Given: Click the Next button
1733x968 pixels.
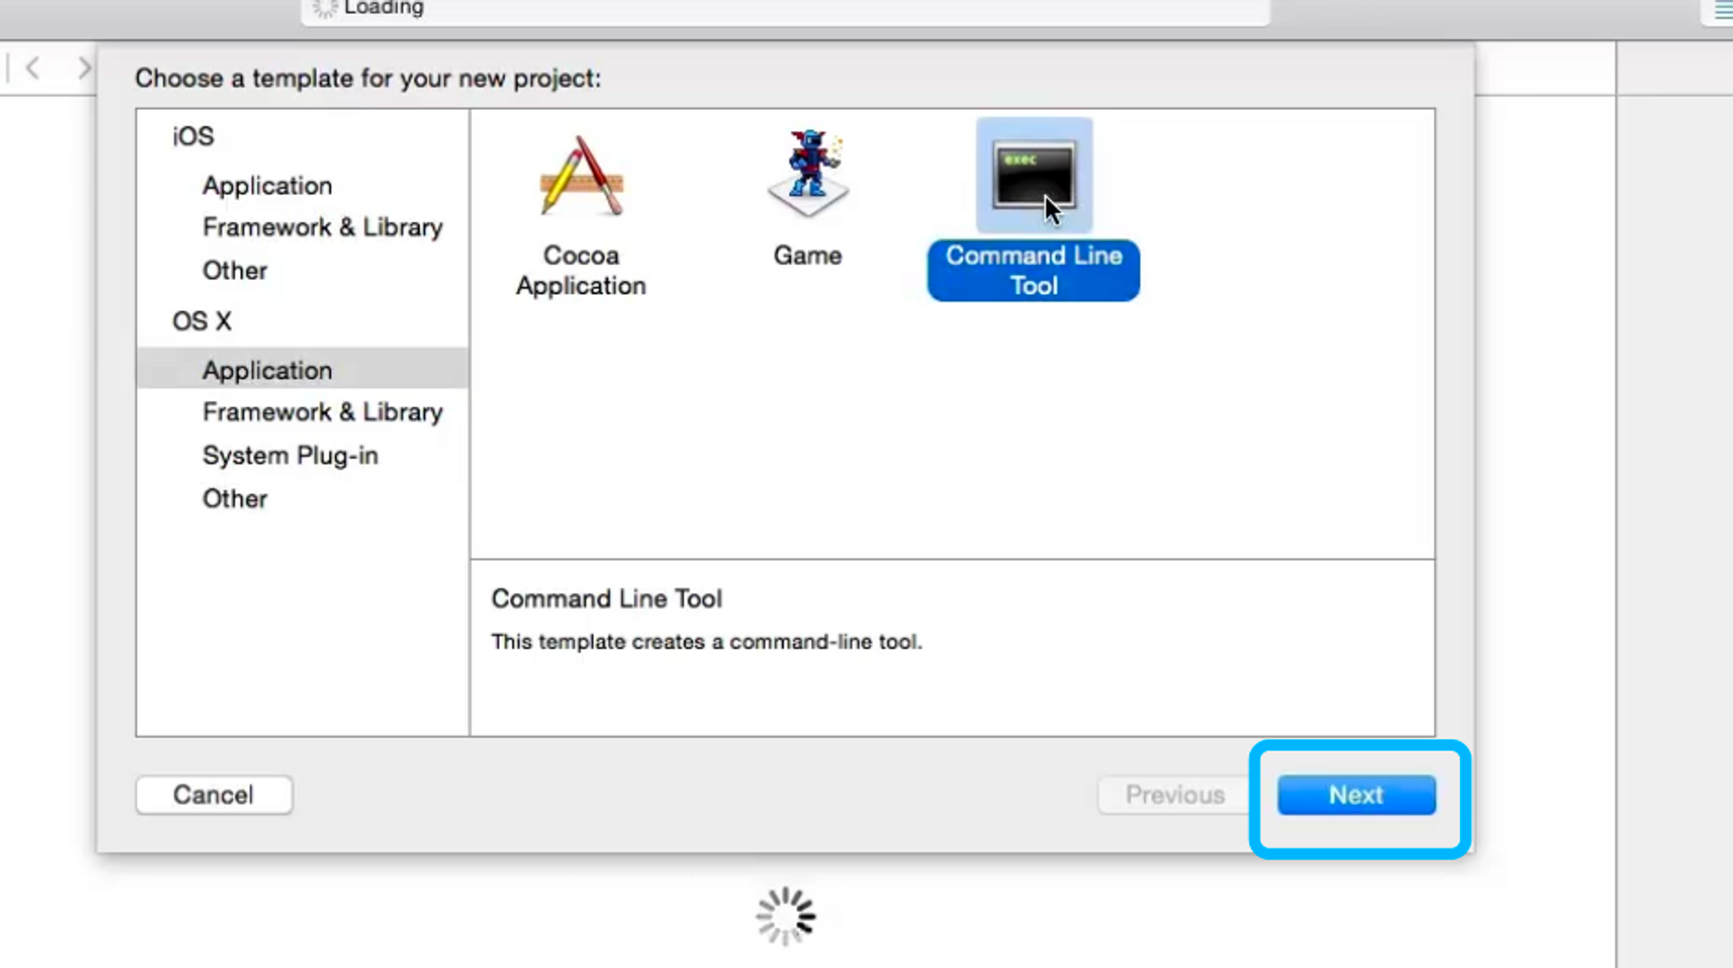Looking at the screenshot, I should (x=1356, y=795).
